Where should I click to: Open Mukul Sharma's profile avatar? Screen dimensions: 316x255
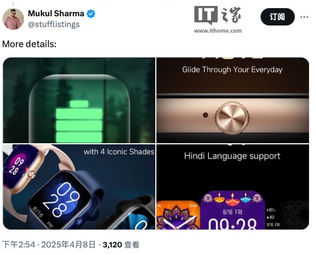13,19
